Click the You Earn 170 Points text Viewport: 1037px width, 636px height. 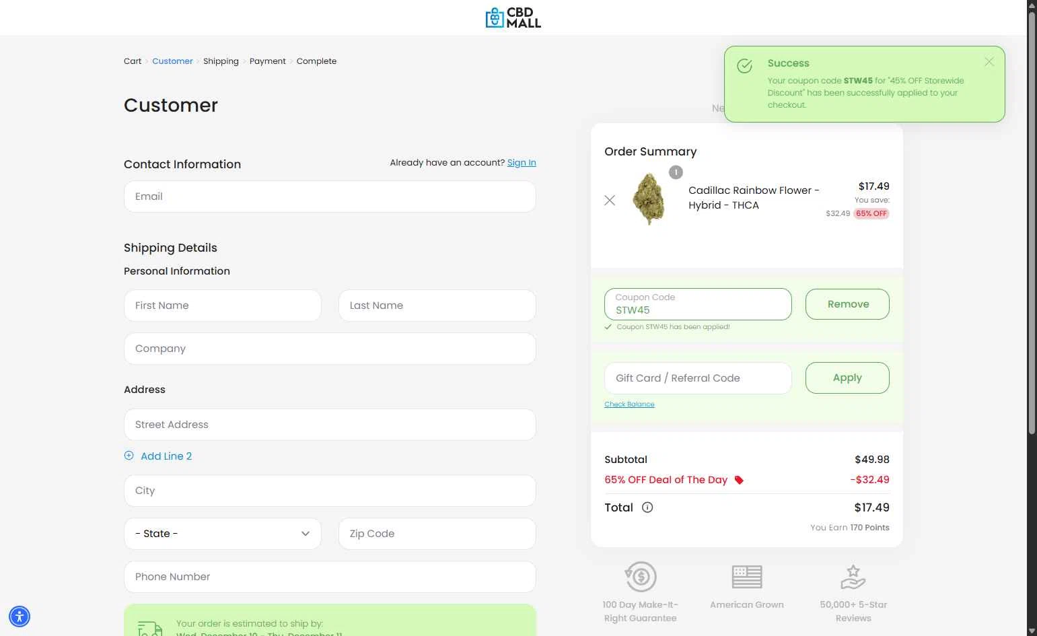point(849,528)
